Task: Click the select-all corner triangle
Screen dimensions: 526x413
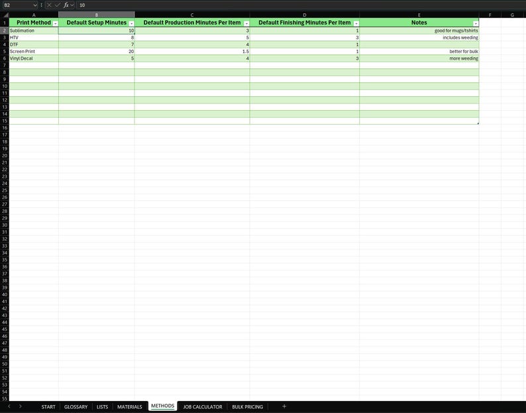Action: click(6, 15)
